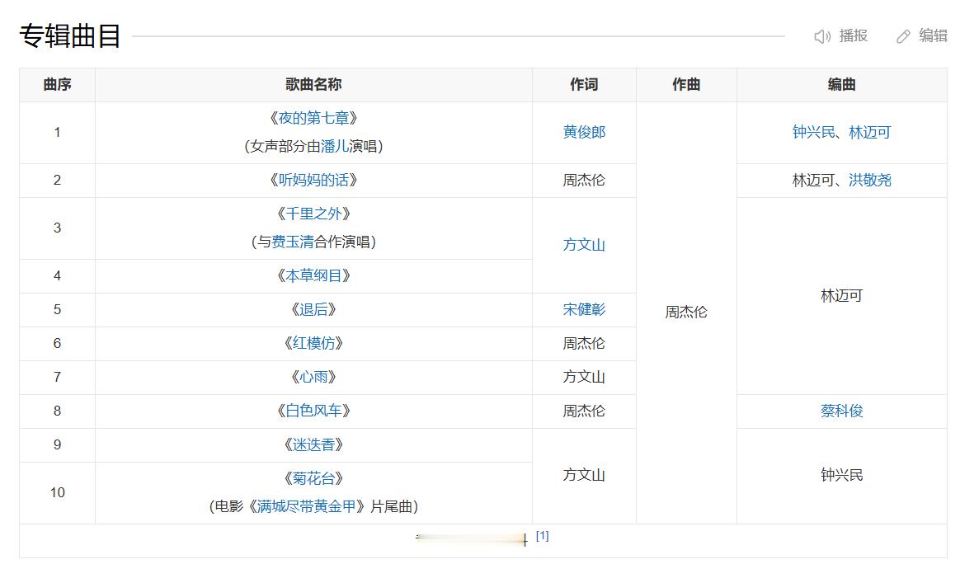The width and height of the screenshot is (960, 564).
Task: Open the 洪敬尧 arranger link
Action: pos(870,180)
